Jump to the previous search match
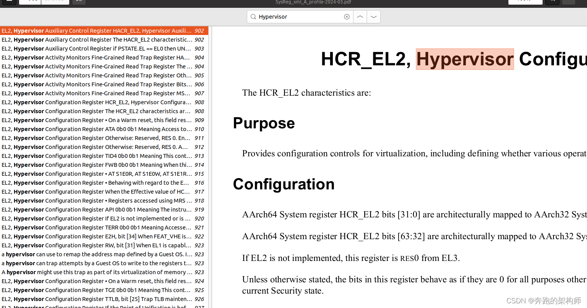Viewport: 587px width, 308px height. [360, 16]
